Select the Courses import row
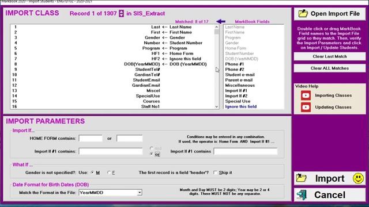 (x=112, y=101)
